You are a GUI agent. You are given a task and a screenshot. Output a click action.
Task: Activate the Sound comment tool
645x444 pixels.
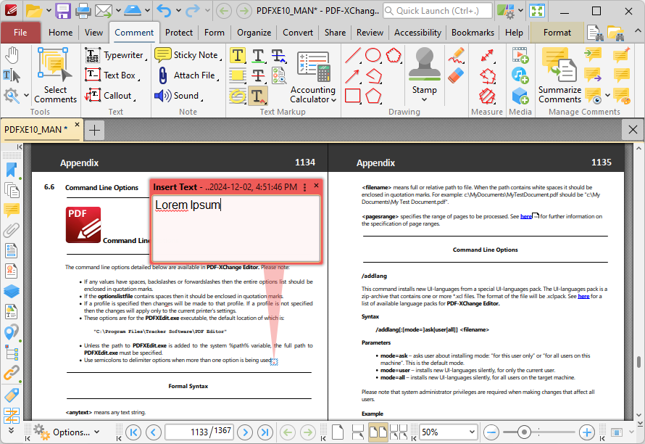[180, 95]
